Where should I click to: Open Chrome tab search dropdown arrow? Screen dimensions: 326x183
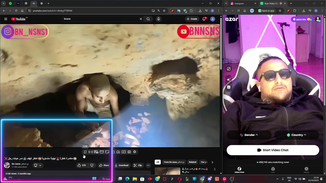(4, 3)
